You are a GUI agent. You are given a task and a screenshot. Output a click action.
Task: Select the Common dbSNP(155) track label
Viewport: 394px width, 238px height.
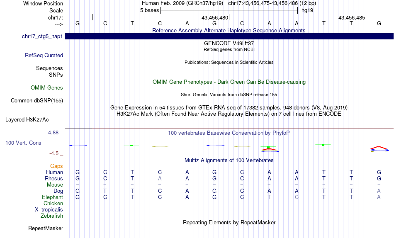pos(37,100)
